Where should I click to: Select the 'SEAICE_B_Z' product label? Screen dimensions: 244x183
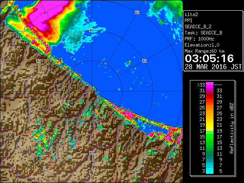[198, 27]
